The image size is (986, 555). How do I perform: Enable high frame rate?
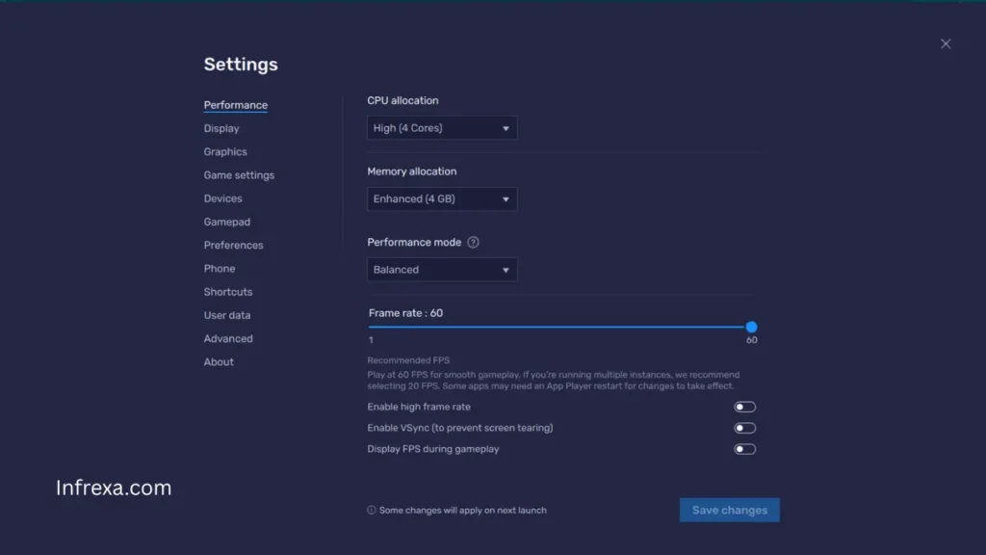click(744, 407)
